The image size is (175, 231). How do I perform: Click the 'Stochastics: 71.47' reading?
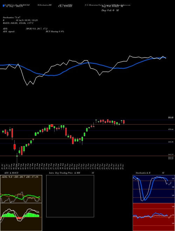[x=12, y=17]
